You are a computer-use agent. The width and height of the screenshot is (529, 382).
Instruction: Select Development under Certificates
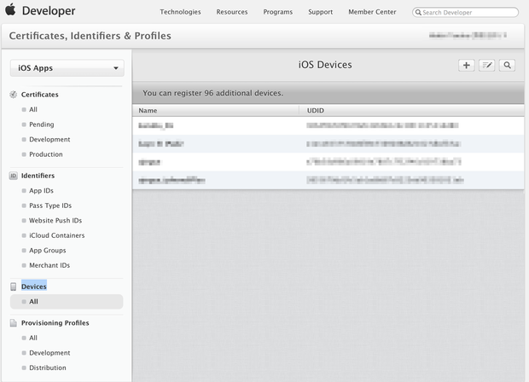[x=49, y=139]
